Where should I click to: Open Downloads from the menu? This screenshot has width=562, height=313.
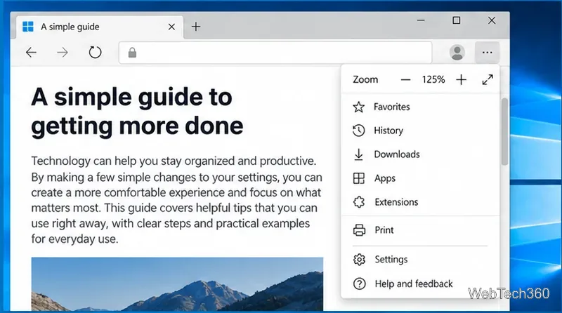click(420, 154)
